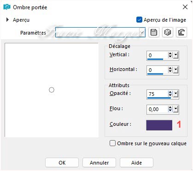Increase the Opacité value with up arrow
Viewport: 193px width, 171px height.
coord(170,92)
